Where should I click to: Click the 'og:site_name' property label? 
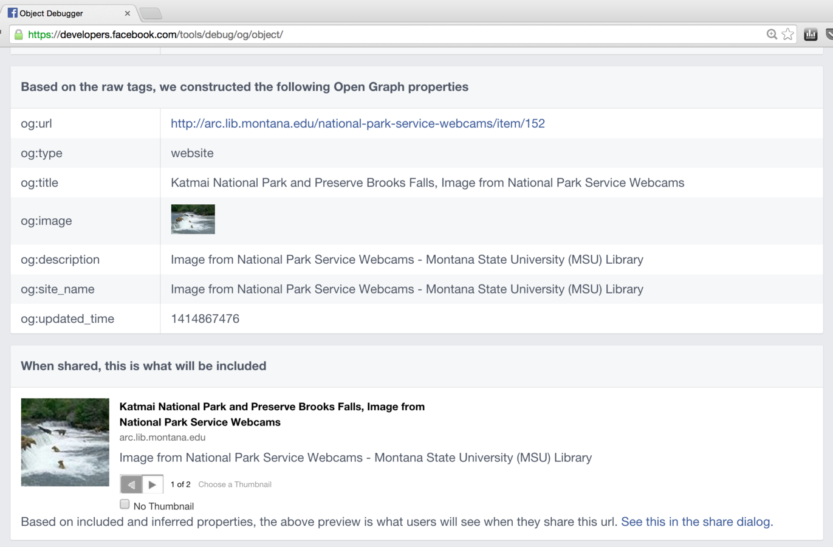[58, 290]
